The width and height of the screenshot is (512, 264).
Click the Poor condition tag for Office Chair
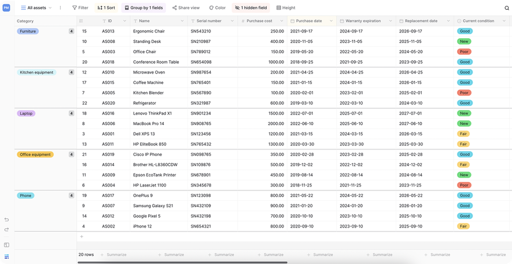464,52
